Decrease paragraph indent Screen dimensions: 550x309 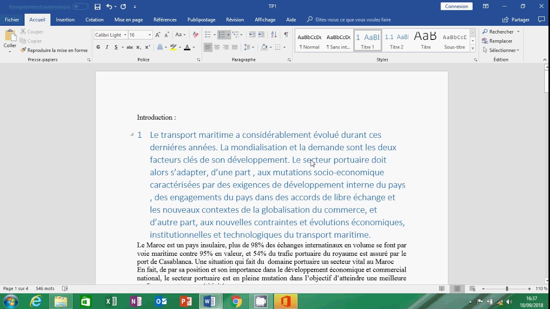click(x=252, y=35)
